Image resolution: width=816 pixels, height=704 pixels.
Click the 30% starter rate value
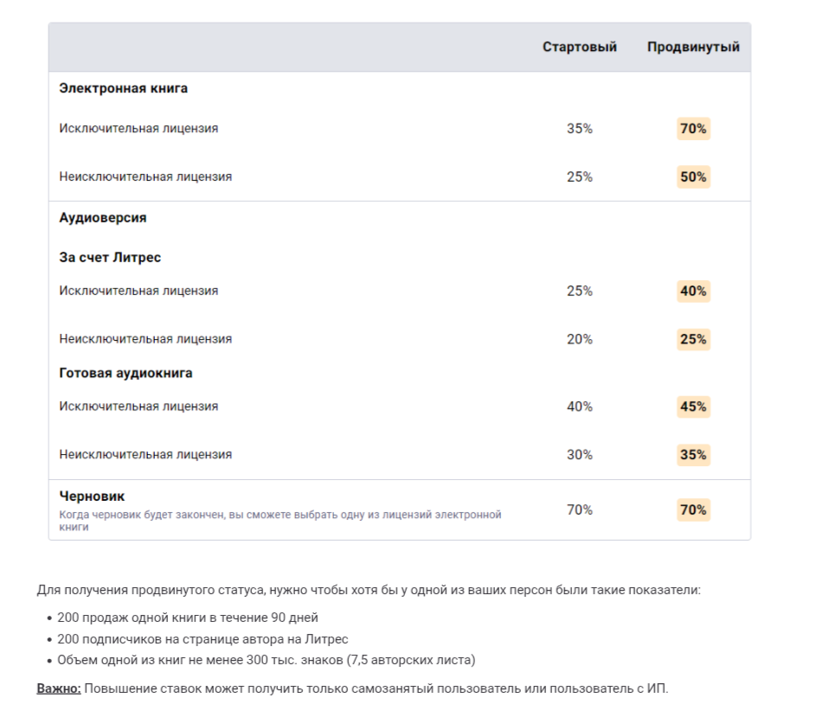click(x=579, y=455)
